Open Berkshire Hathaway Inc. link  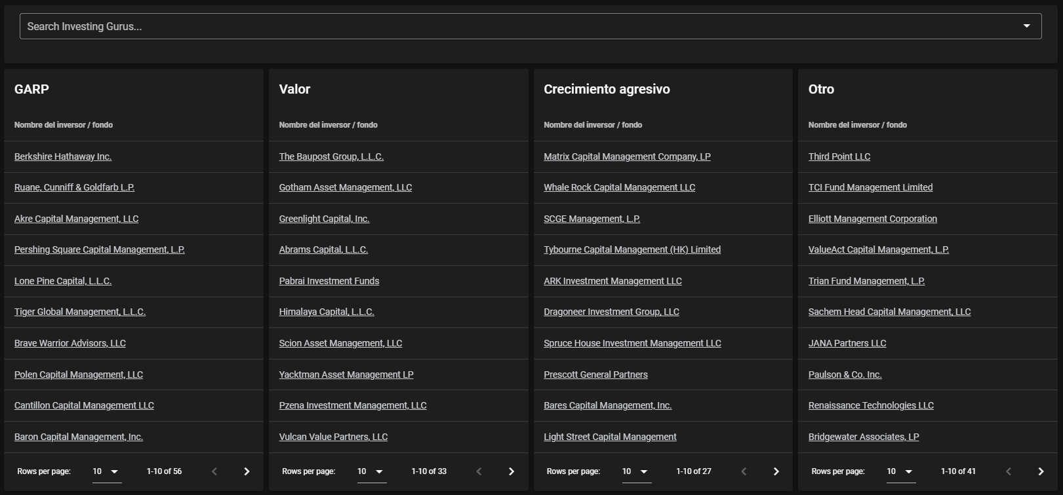pyautogui.click(x=63, y=156)
